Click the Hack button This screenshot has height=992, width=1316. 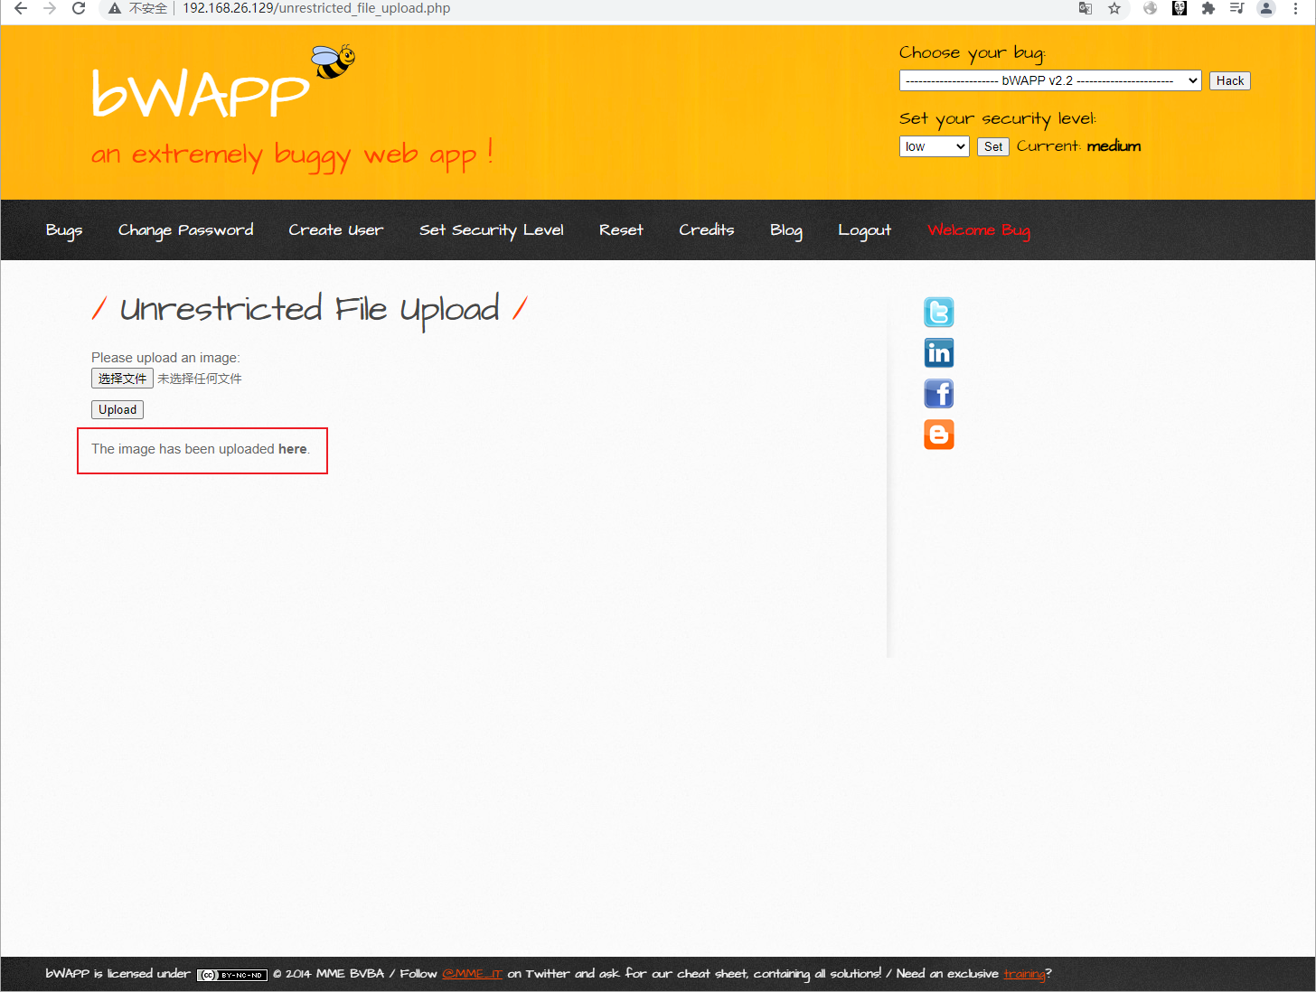[1230, 80]
